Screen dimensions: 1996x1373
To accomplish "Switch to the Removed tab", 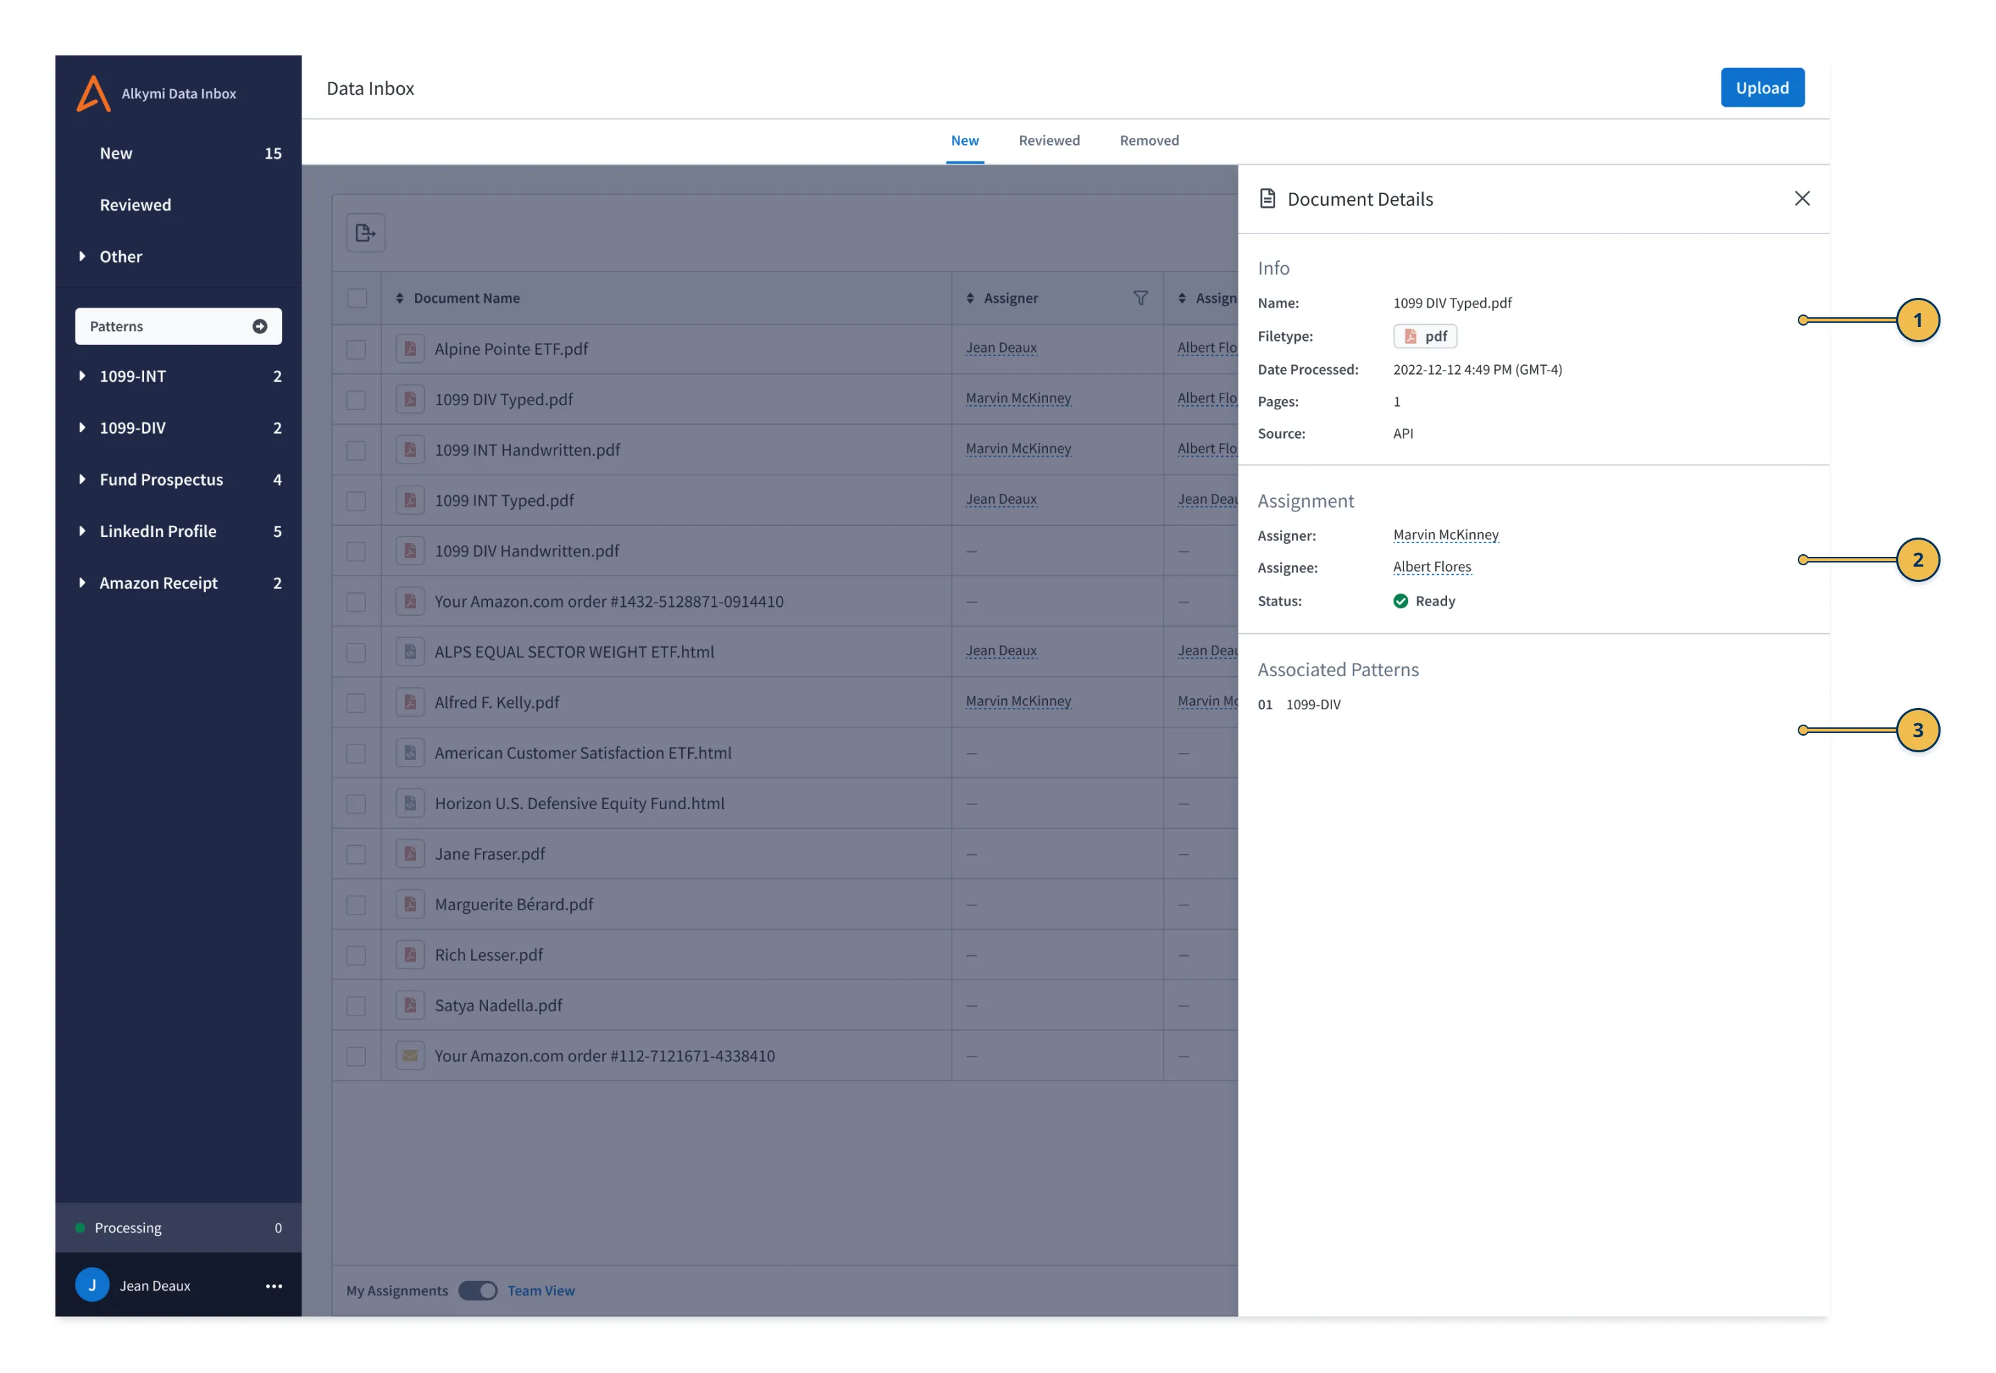I will tap(1149, 140).
